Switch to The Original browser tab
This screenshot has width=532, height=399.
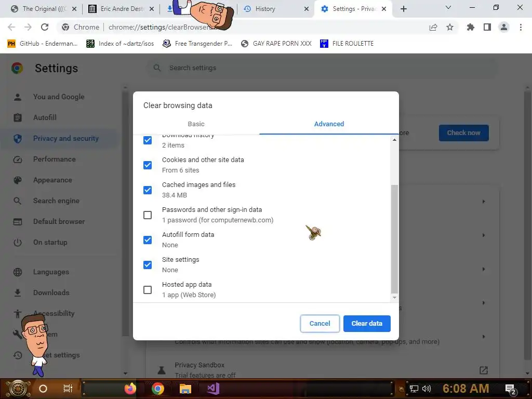click(44, 9)
